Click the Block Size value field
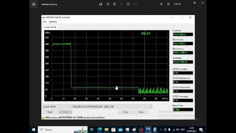236x133 pixels. click(183, 109)
